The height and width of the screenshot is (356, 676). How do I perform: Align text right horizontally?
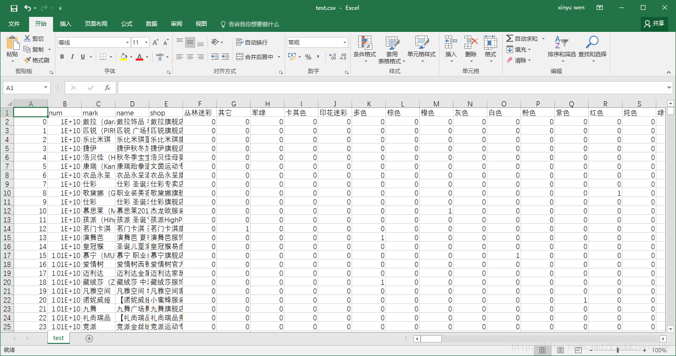200,57
